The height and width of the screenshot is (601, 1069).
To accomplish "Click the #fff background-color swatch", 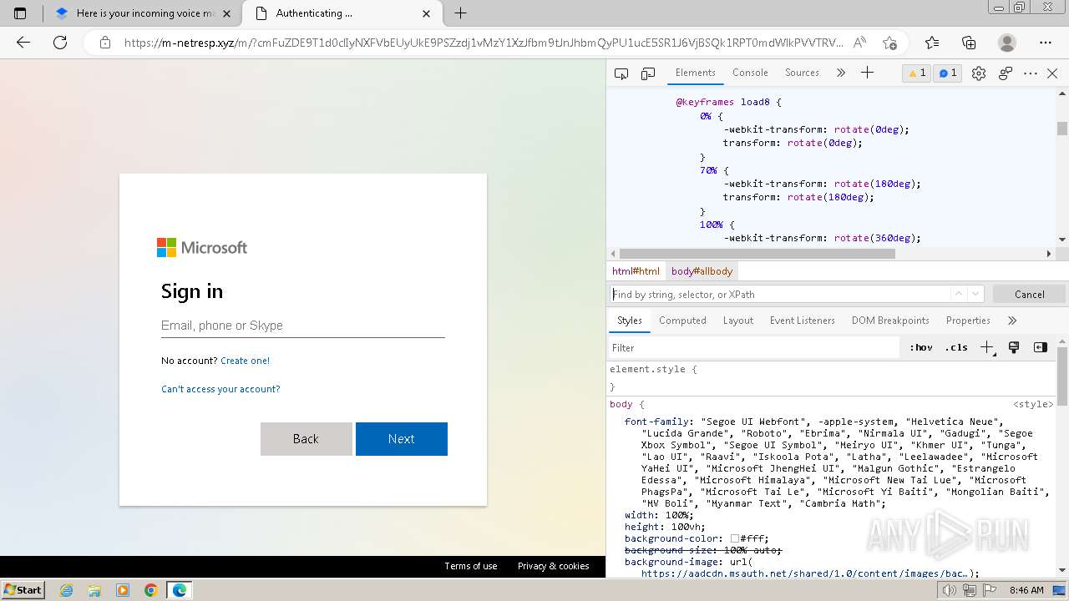I will click(735, 539).
